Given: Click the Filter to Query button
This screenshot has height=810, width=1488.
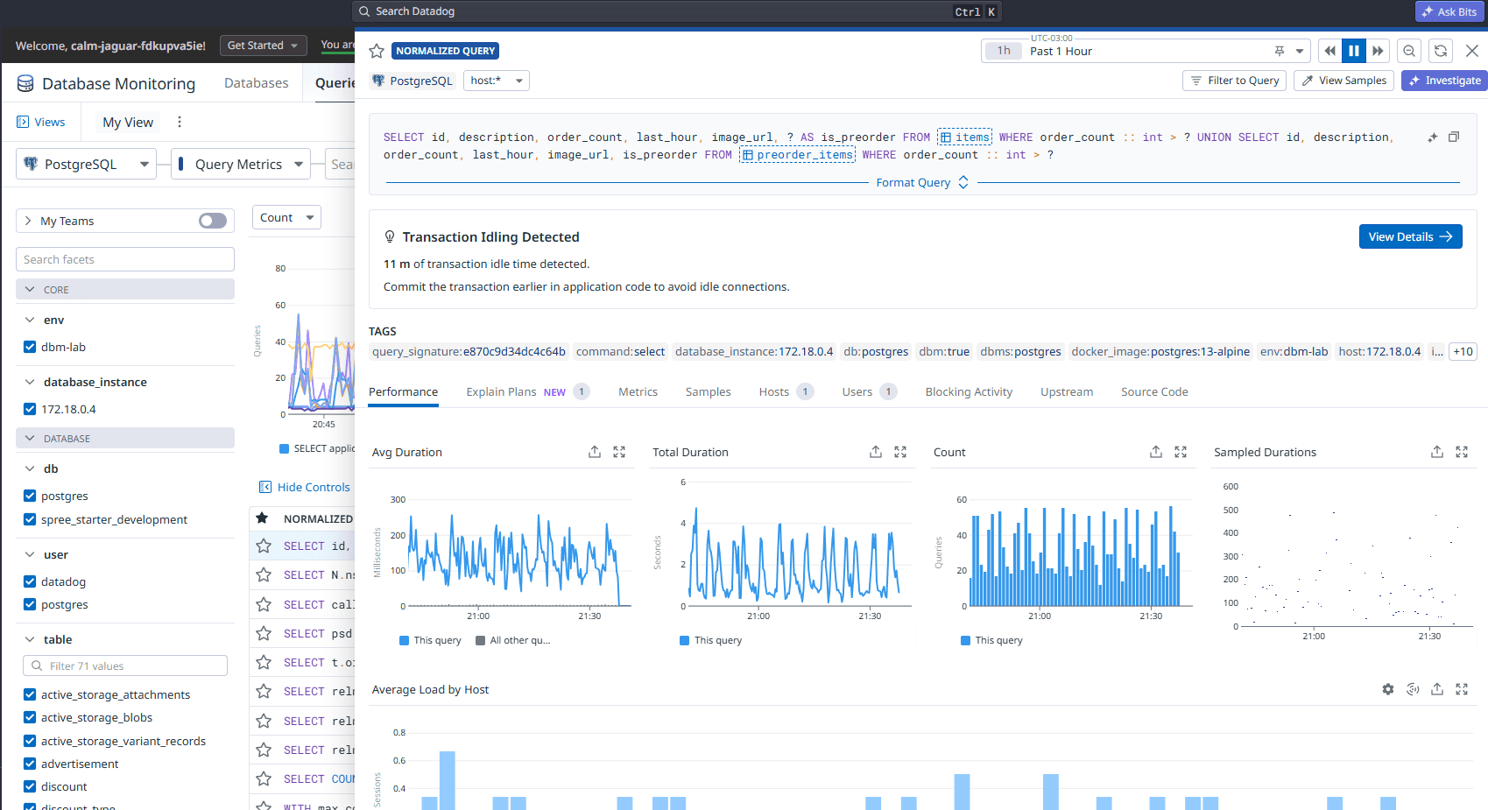Looking at the screenshot, I should point(1234,81).
